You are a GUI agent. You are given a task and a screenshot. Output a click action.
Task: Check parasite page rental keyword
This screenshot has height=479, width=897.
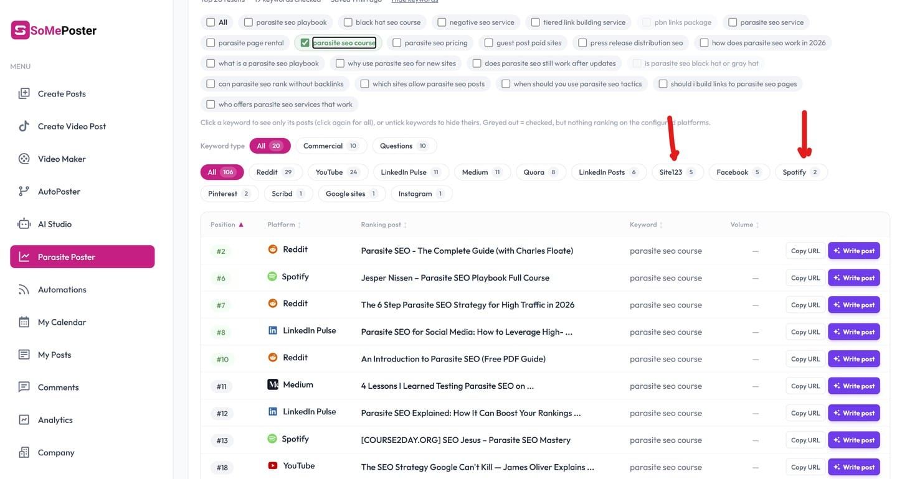pos(211,43)
